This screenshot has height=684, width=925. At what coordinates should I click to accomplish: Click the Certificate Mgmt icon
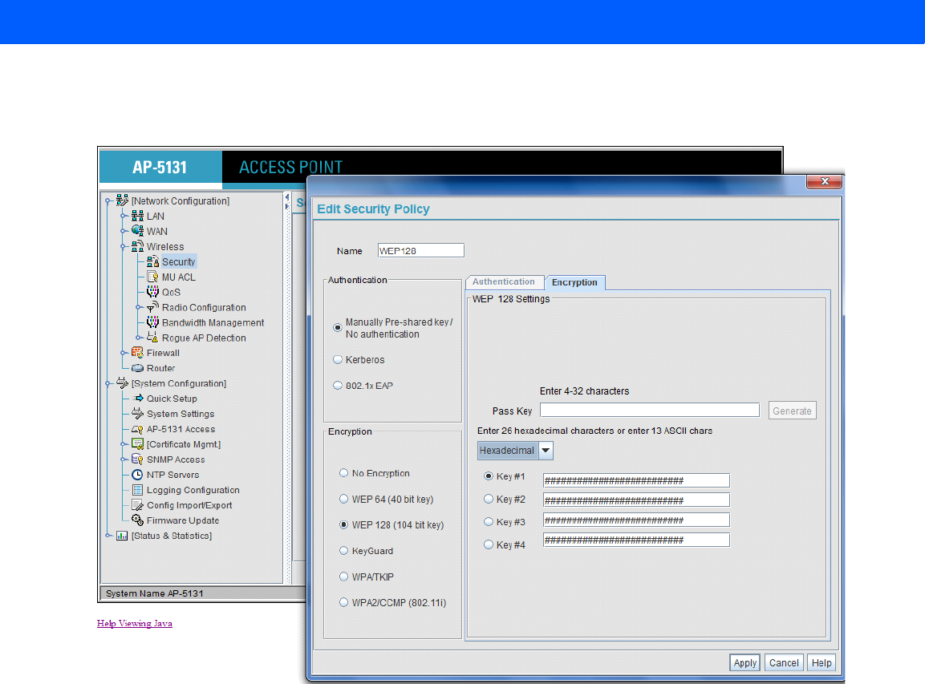pyautogui.click(x=137, y=444)
